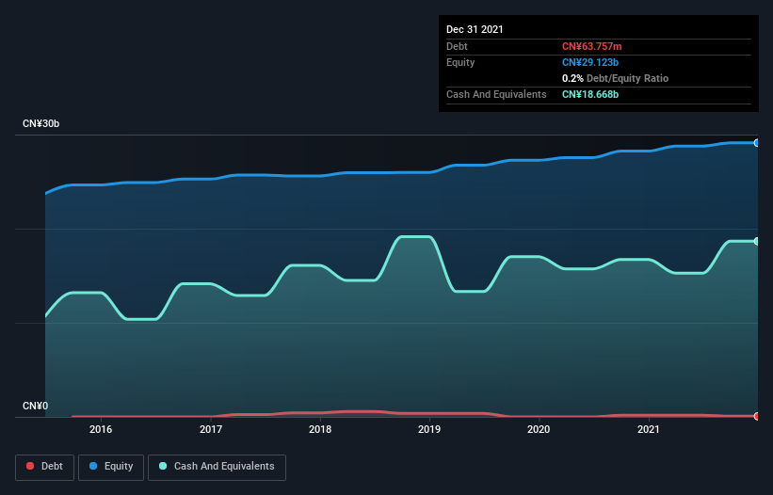Click the 2021 x-axis label
Viewport: 773px width, 495px height.
coord(649,429)
